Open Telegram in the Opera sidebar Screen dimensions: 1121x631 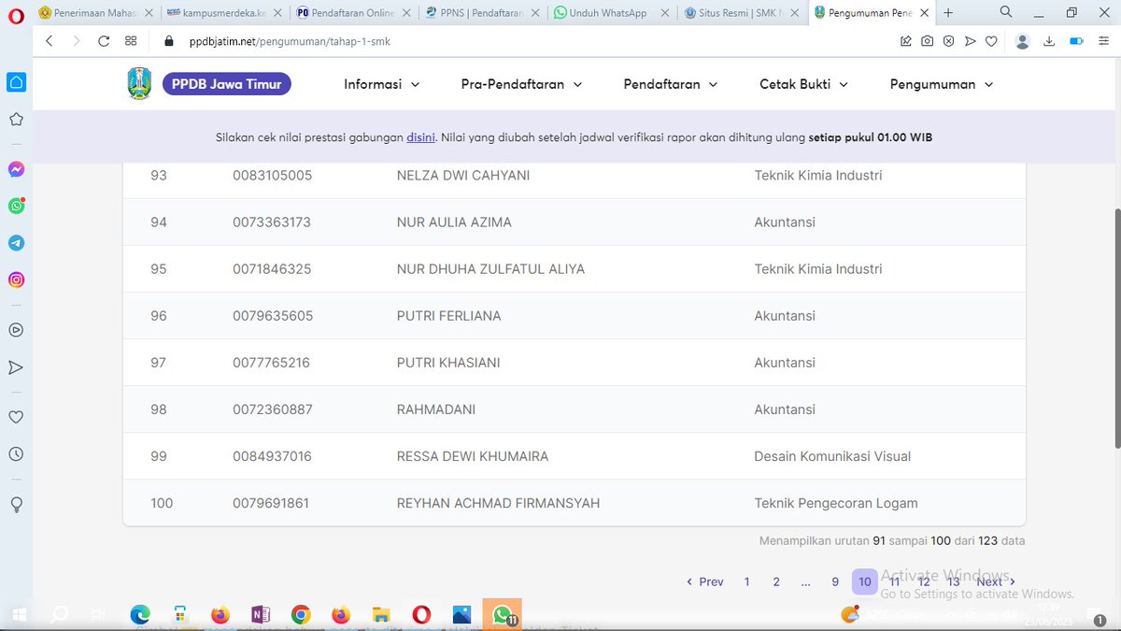tap(16, 243)
